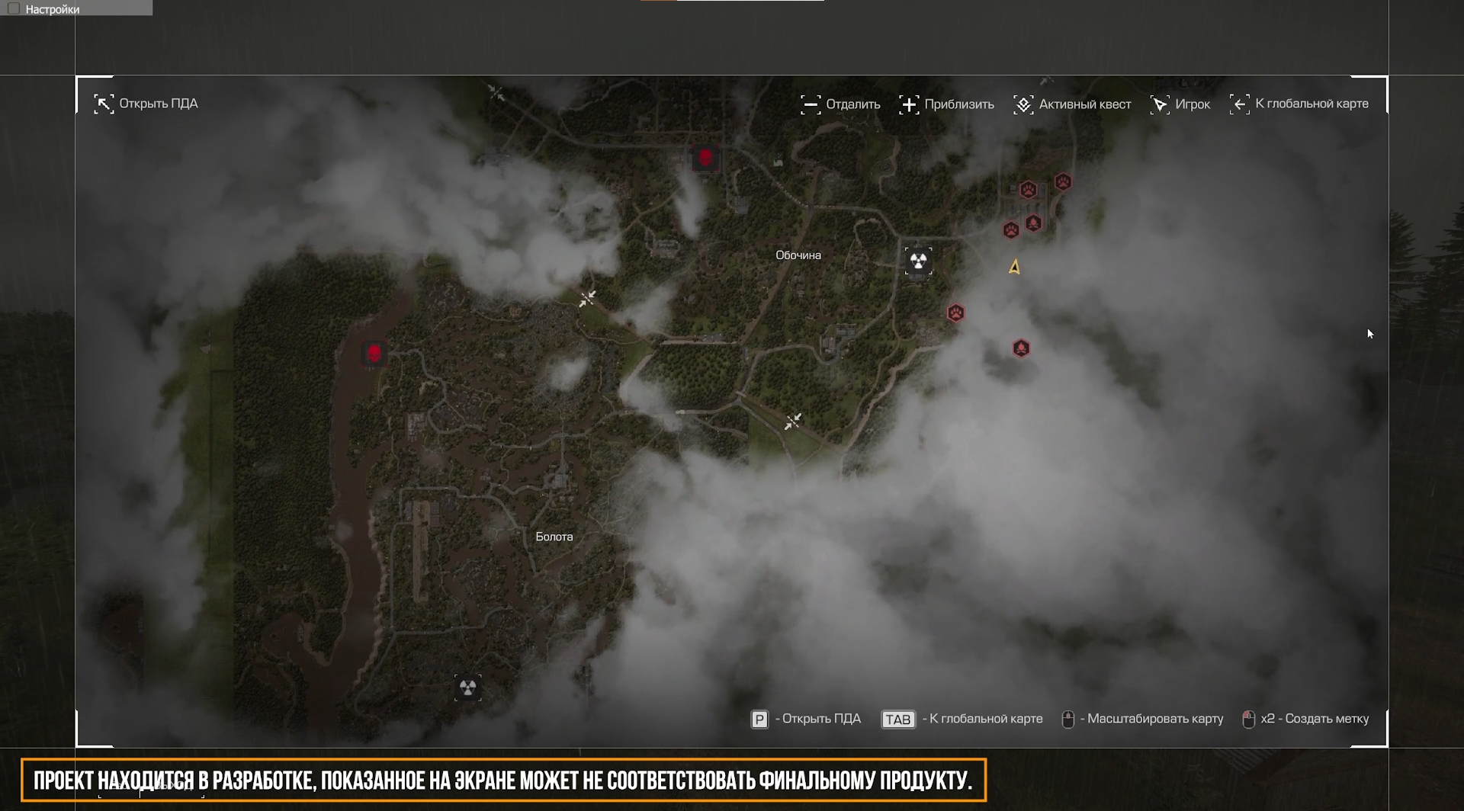Click the top-bar Открыть ПДА label
1464x811 pixels.
159,104
